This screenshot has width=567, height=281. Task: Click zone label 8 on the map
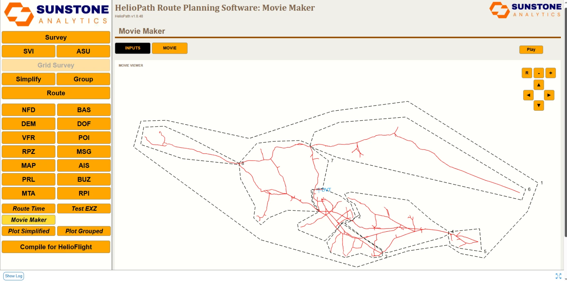coord(243,164)
